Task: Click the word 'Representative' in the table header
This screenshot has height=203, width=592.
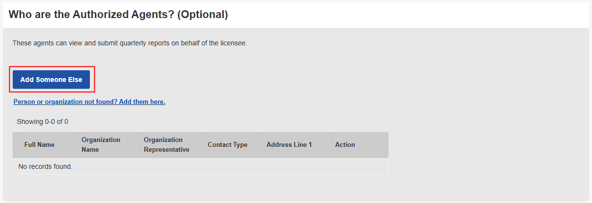Action: pyautogui.click(x=166, y=150)
